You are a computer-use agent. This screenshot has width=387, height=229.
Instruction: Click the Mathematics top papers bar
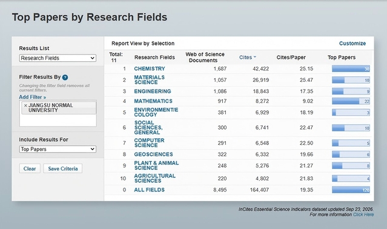pyautogui.click(x=351, y=101)
